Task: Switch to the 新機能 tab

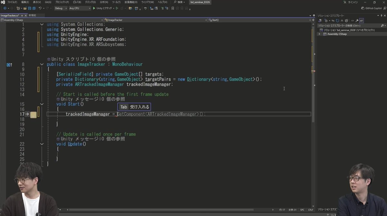Action: (32, 15)
